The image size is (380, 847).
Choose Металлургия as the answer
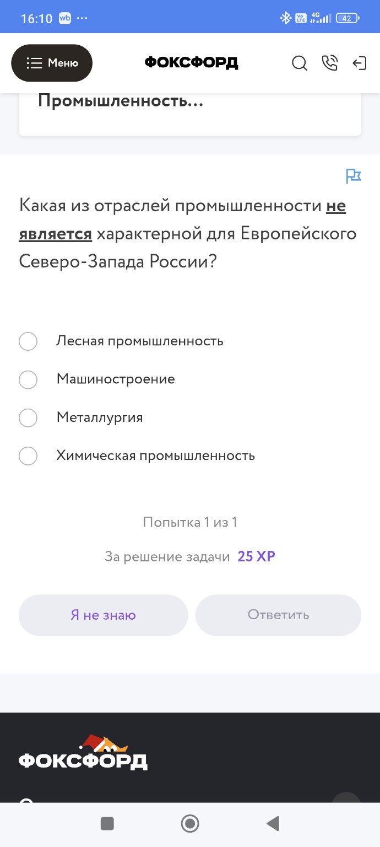click(x=28, y=417)
